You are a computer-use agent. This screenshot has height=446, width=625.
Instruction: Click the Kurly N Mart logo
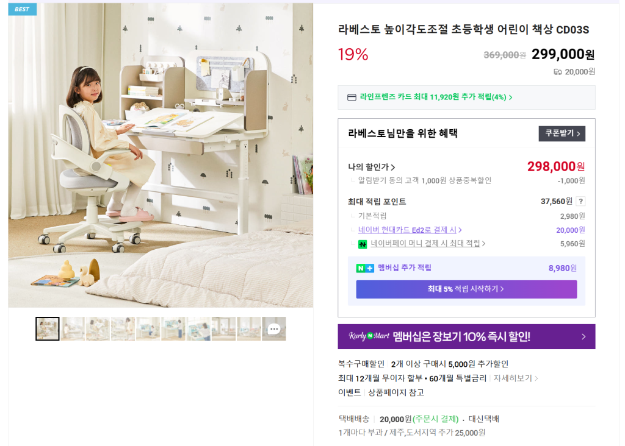click(x=369, y=336)
